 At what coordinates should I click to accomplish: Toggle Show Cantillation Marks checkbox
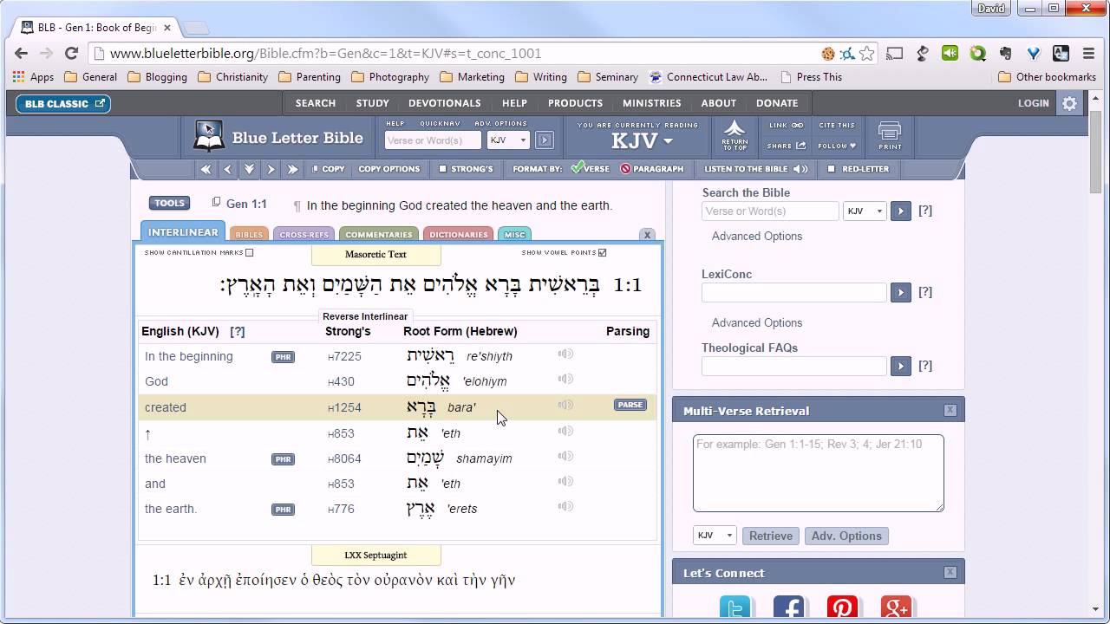250,253
